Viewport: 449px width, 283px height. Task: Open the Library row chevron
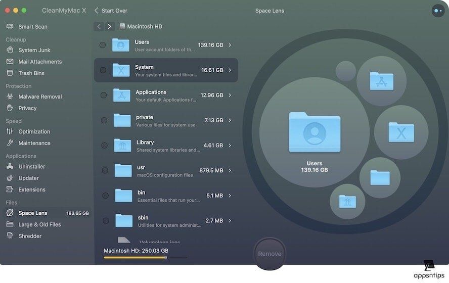[x=230, y=146]
